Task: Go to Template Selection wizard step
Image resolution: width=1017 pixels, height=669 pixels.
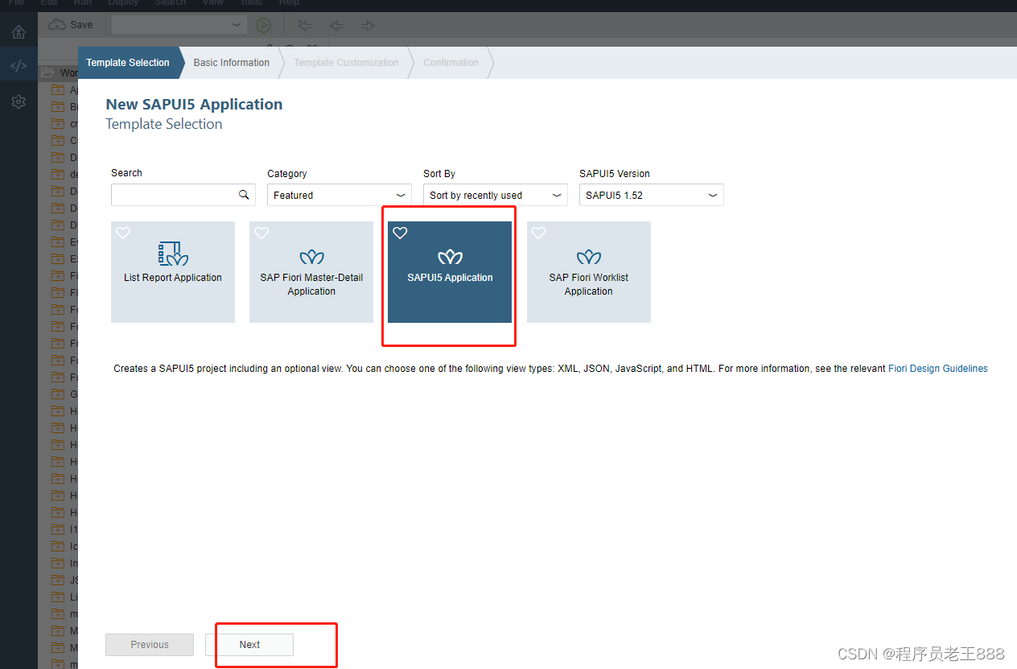Action: (x=128, y=63)
